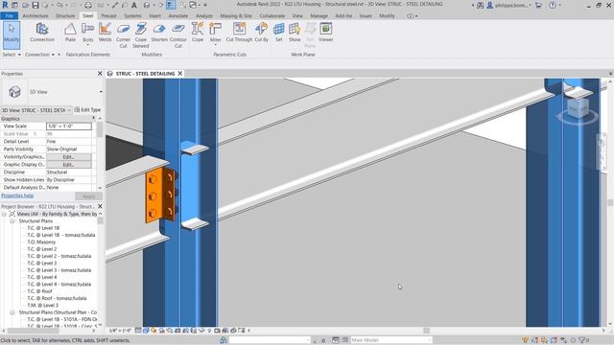Click the Text (A) icon in quick access toolbar
The height and width of the screenshot is (345, 614).
134,5
